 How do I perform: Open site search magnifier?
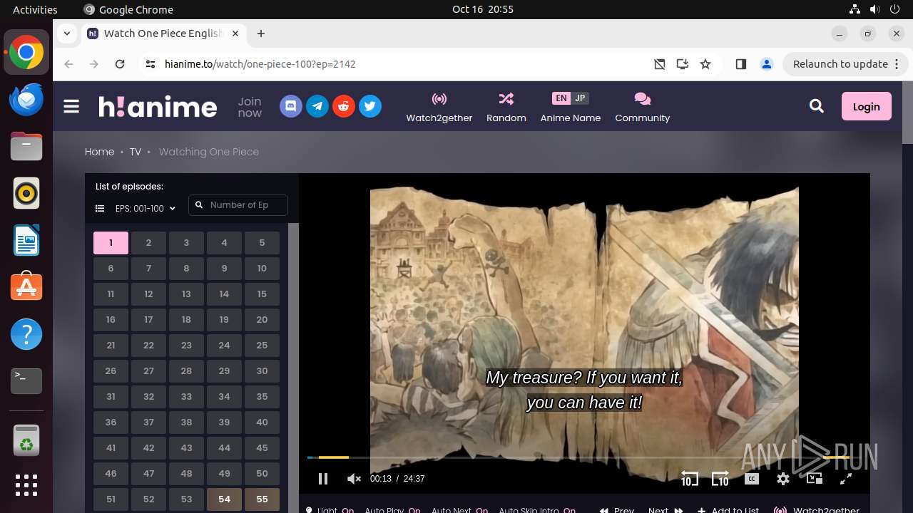tap(817, 106)
